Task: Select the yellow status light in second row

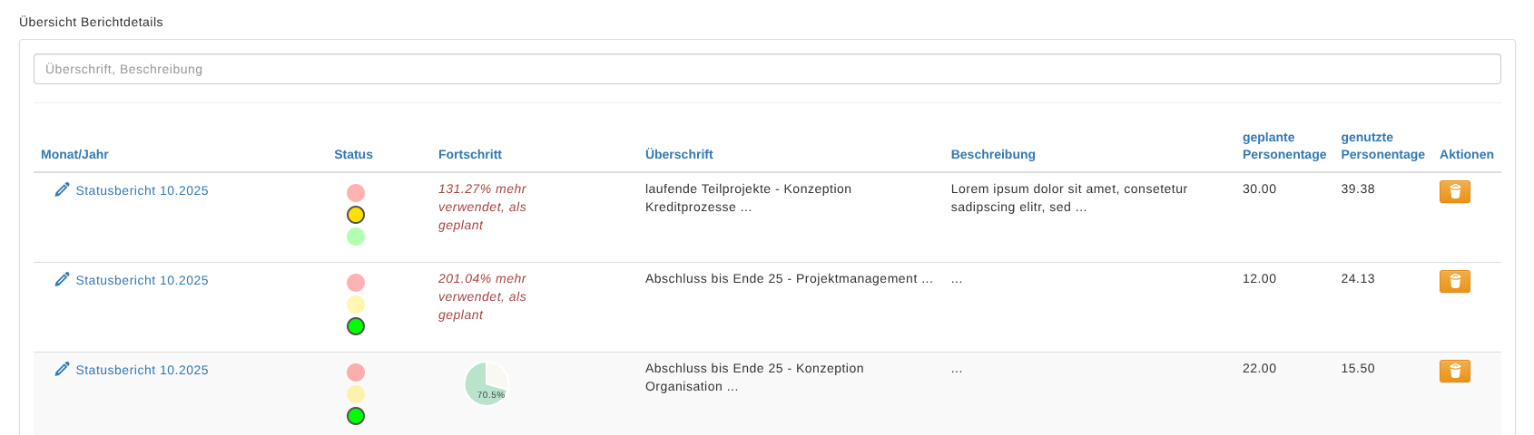Action: point(356,304)
